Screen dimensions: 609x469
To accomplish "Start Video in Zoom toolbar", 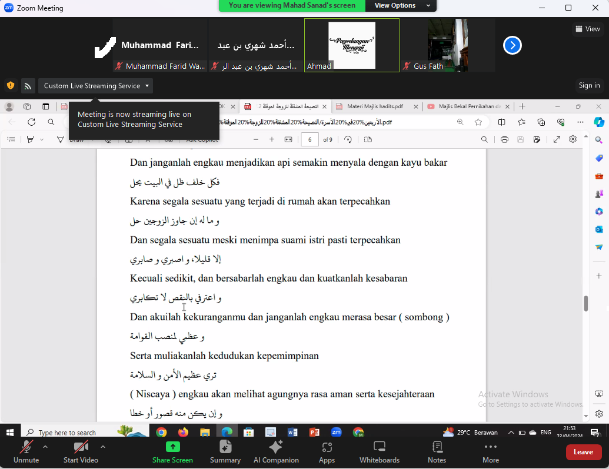I will (81, 452).
